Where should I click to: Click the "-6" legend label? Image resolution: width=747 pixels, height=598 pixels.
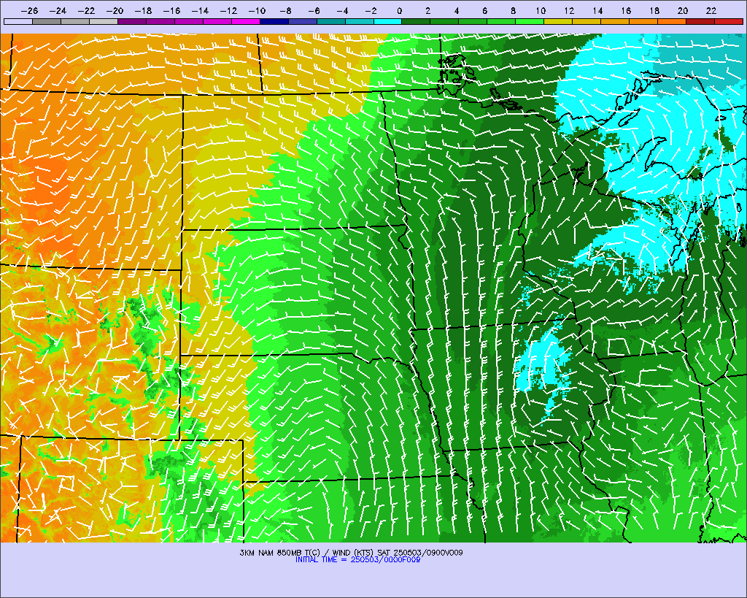click(x=314, y=11)
